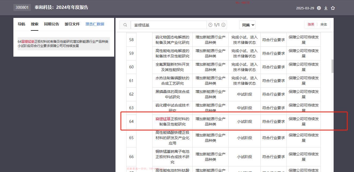This screenshot has height=172, width=354.
Task: Click 符合行业要求 in row 59
Action: pyautogui.click(x=273, y=53)
